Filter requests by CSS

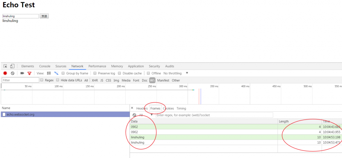pyautogui.click(x=109, y=80)
